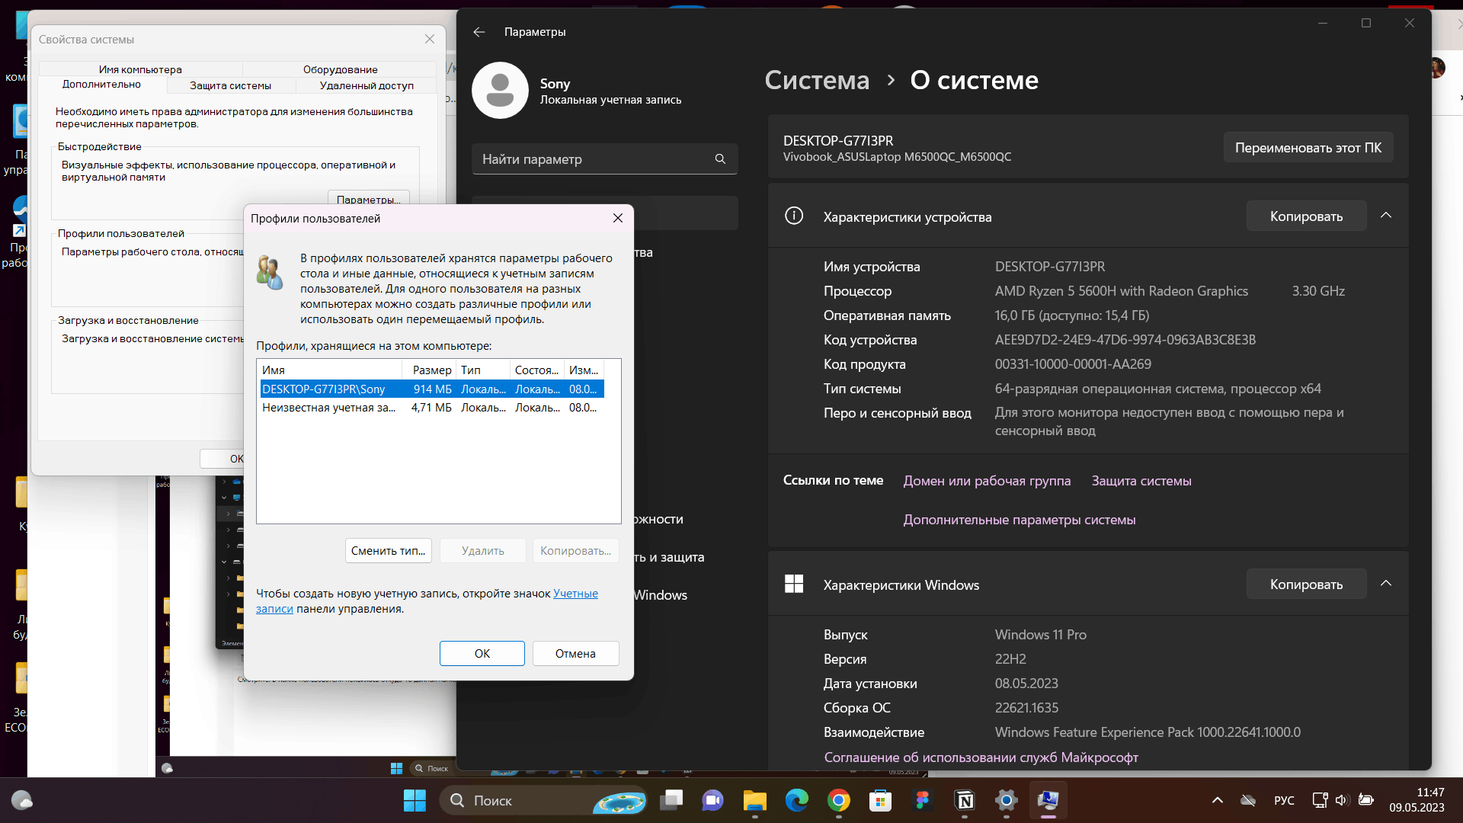This screenshot has height=823, width=1463.
Task: Open the Защита системы tab
Action: click(230, 86)
